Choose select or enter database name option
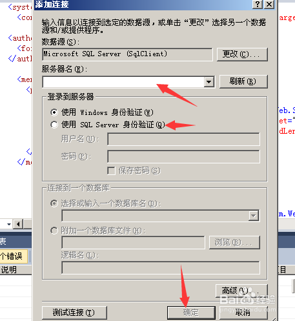This screenshot has width=295, height=321. pyautogui.click(x=54, y=203)
